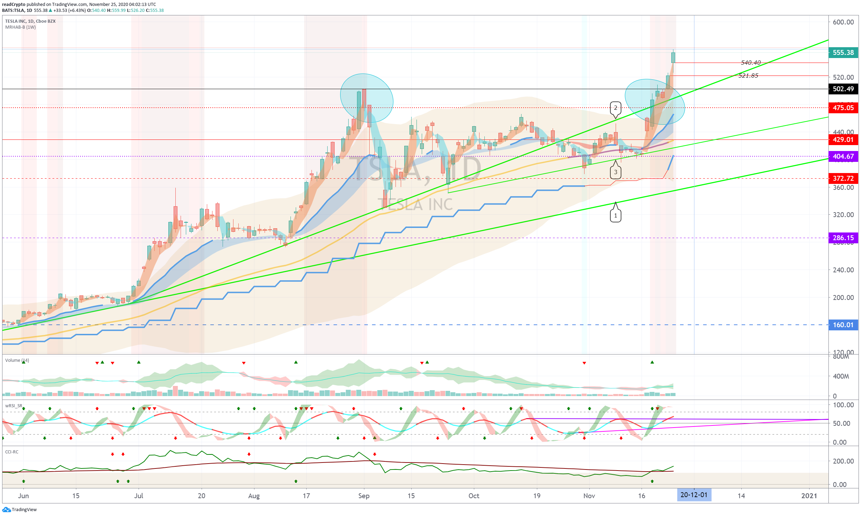Click the 320.00 price axis tick
Screen dimensions: 861x516
coord(843,215)
